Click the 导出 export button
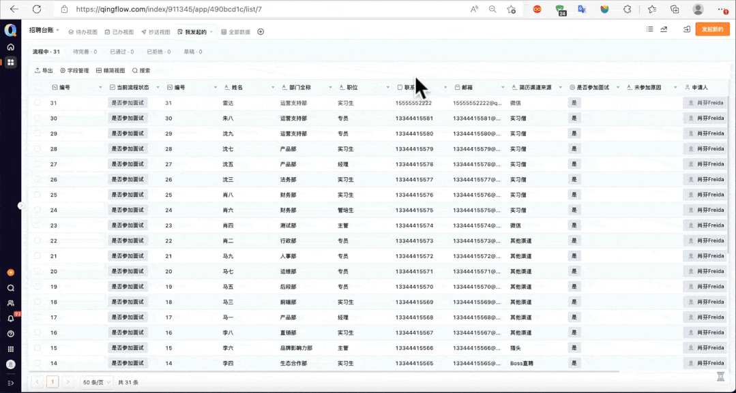Screen dimensions: 736x393 coord(44,70)
